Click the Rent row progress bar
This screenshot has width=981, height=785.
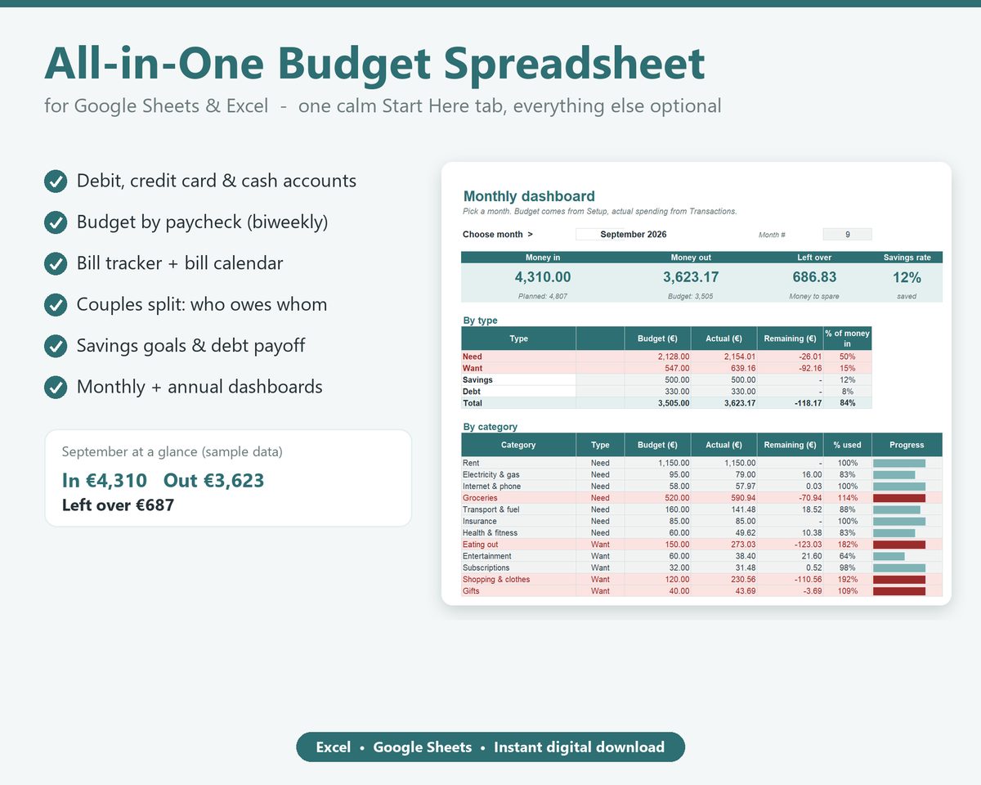tap(899, 463)
